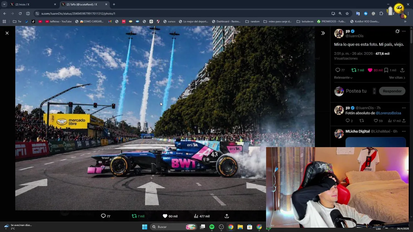Open the random bookmarks folder

pos(252,22)
